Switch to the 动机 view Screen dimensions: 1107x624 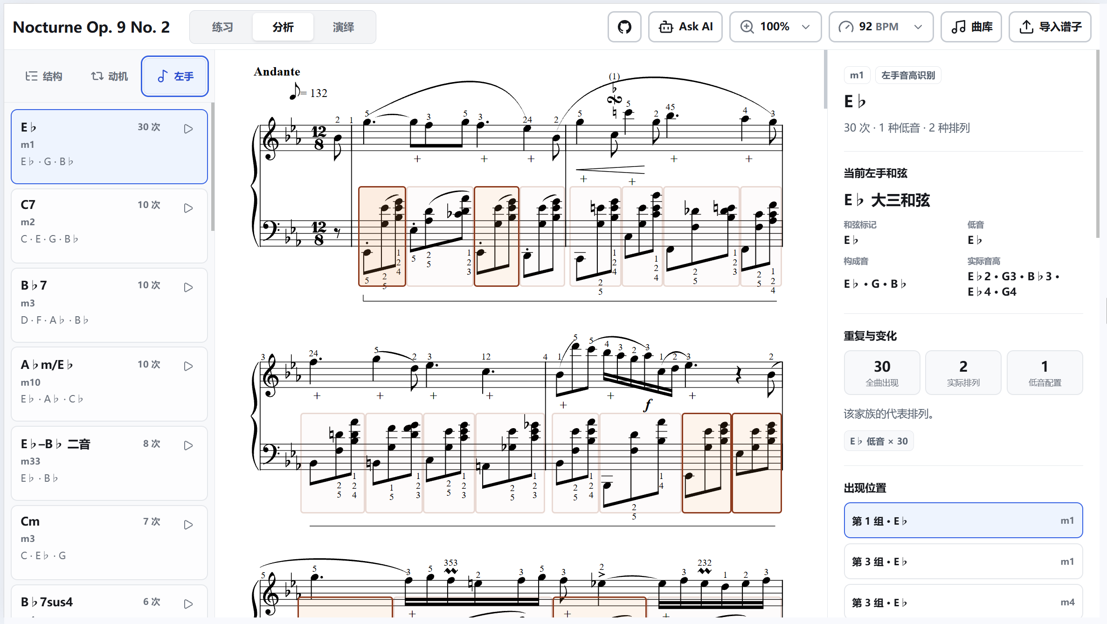(109, 76)
